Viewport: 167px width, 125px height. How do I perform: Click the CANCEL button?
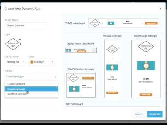[139, 114]
